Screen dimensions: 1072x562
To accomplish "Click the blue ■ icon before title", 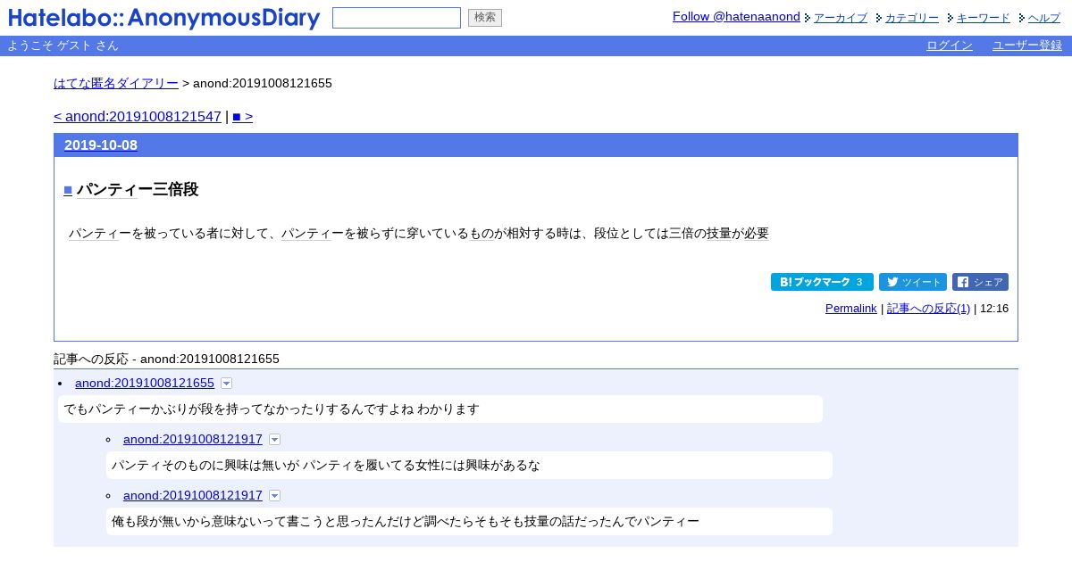I will click(68, 190).
